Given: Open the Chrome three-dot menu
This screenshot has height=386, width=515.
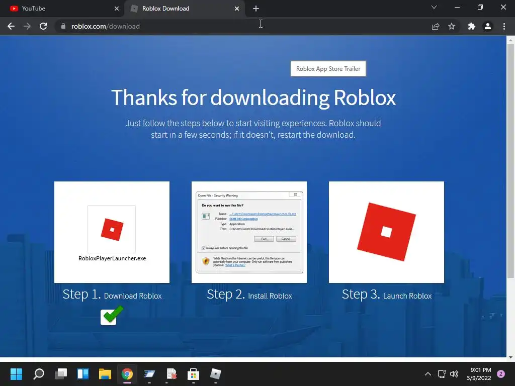Looking at the screenshot, I should [504, 26].
